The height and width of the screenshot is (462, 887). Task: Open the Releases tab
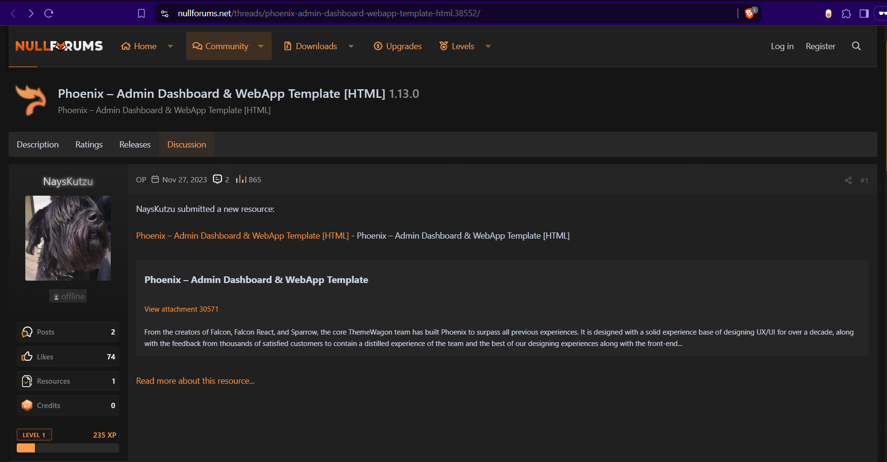tap(135, 144)
